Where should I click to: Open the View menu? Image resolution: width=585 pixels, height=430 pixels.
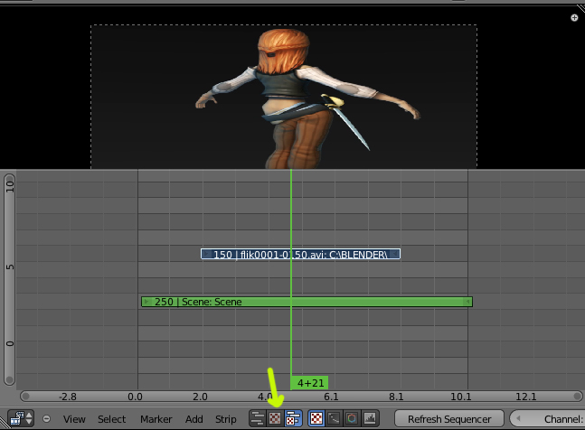point(74,419)
